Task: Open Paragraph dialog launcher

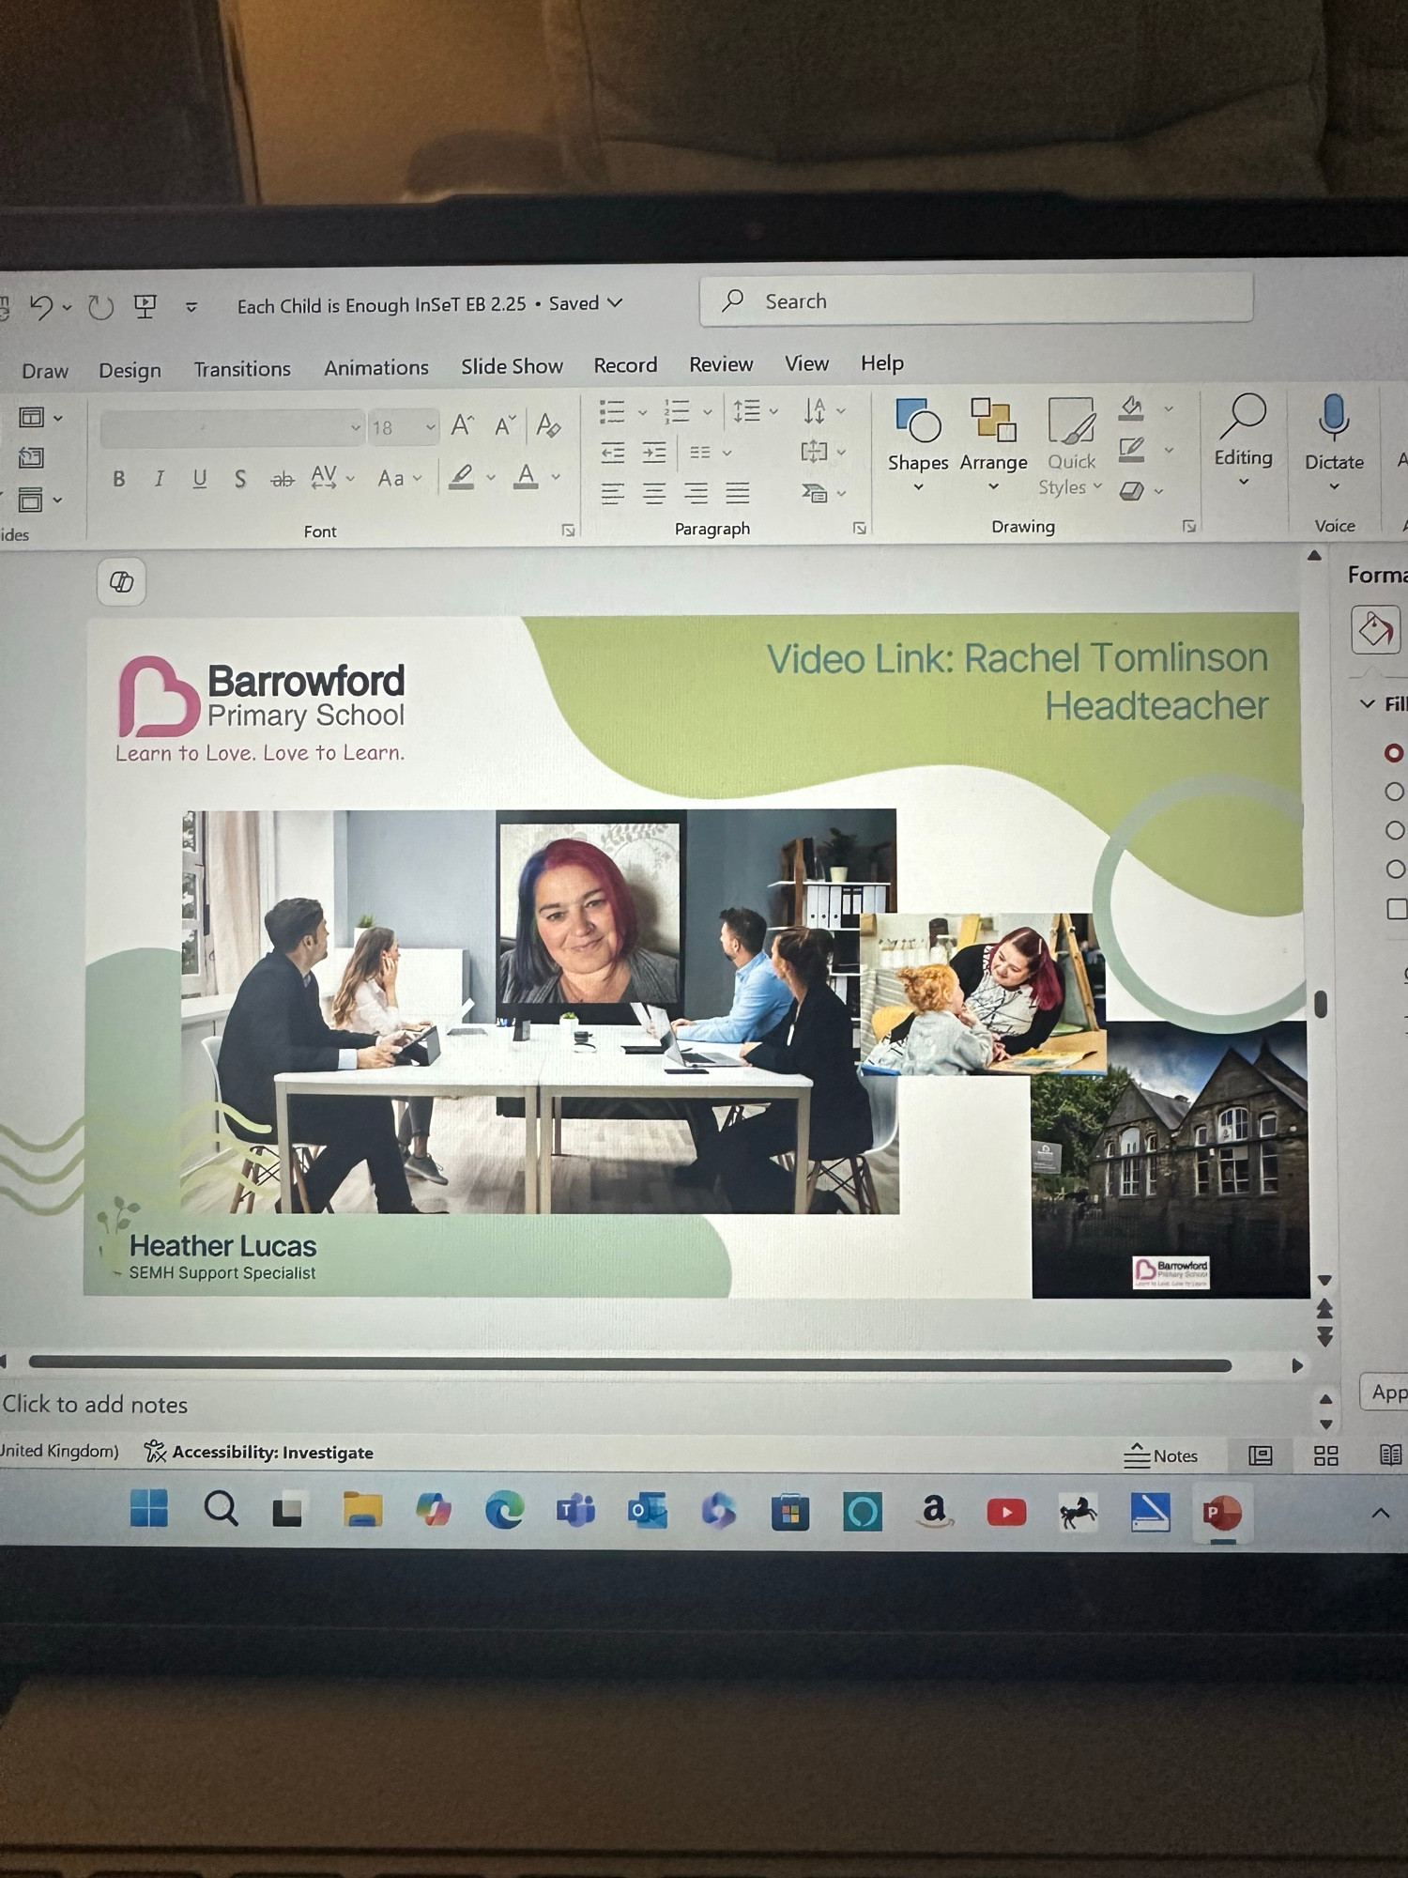Action: coord(859,528)
